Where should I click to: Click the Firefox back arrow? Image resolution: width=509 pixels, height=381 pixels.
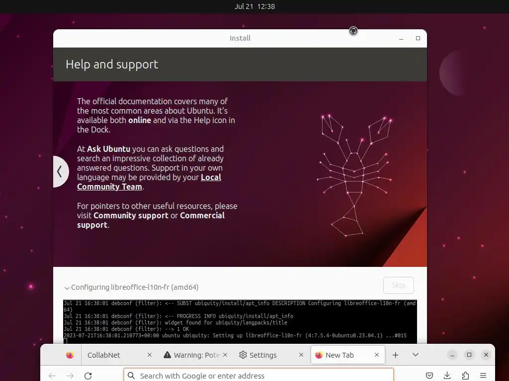tap(52, 376)
